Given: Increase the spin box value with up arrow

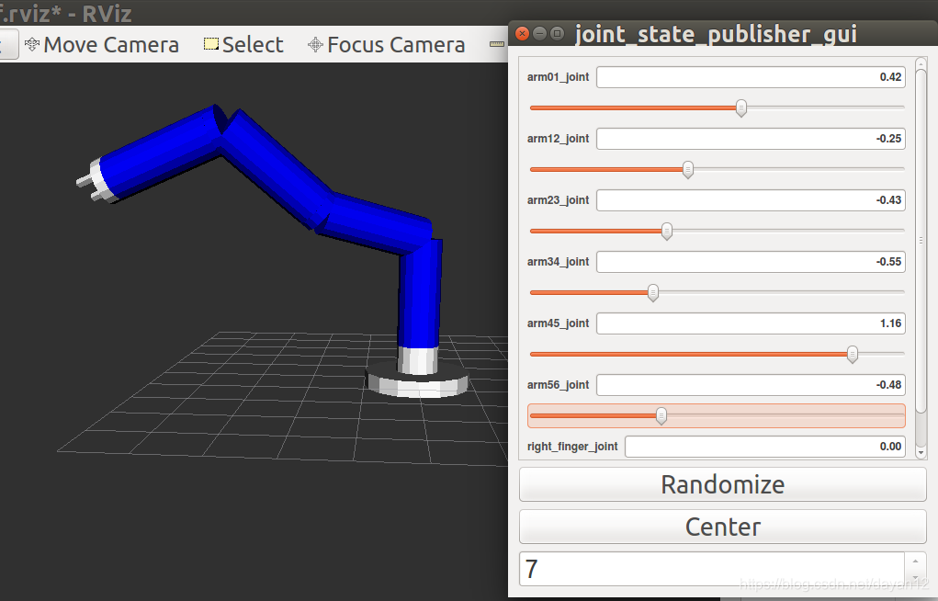Looking at the screenshot, I should point(915,561).
